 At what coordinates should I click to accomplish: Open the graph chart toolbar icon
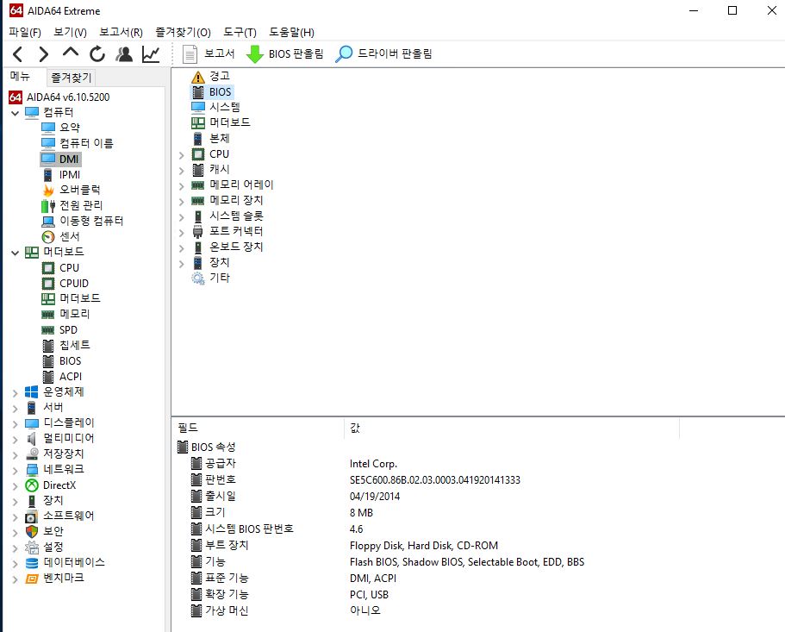(x=151, y=53)
